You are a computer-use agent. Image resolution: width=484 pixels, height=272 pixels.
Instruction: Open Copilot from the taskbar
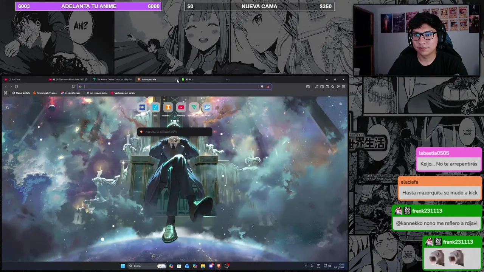point(171,266)
